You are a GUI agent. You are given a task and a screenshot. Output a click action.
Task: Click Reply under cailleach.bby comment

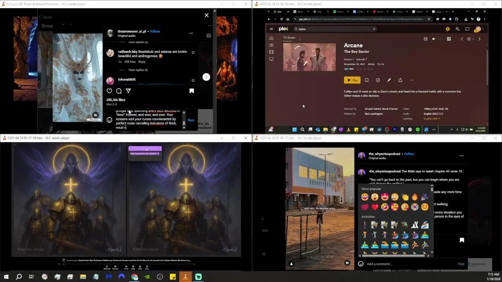[x=142, y=62]
